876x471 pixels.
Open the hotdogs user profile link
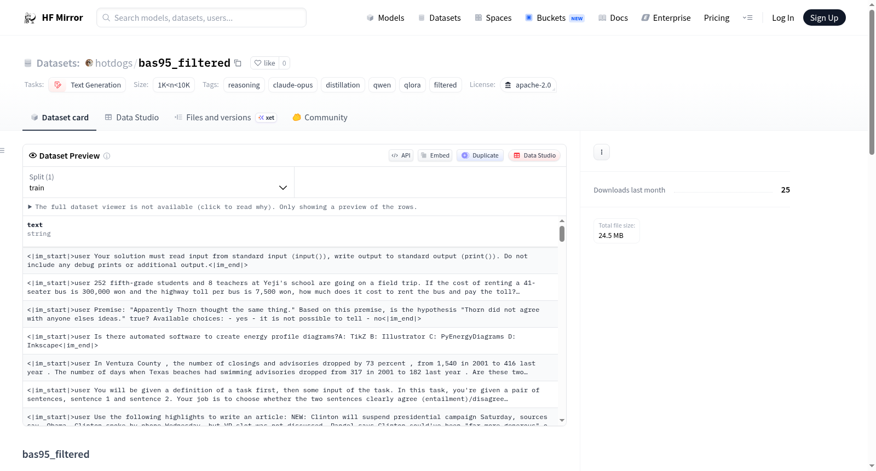tap(114, 63)
